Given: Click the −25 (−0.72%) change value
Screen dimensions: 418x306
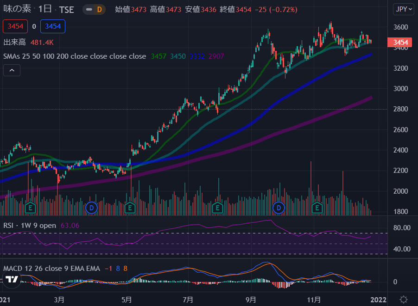Looking at the screenshot, I should 276,10.
